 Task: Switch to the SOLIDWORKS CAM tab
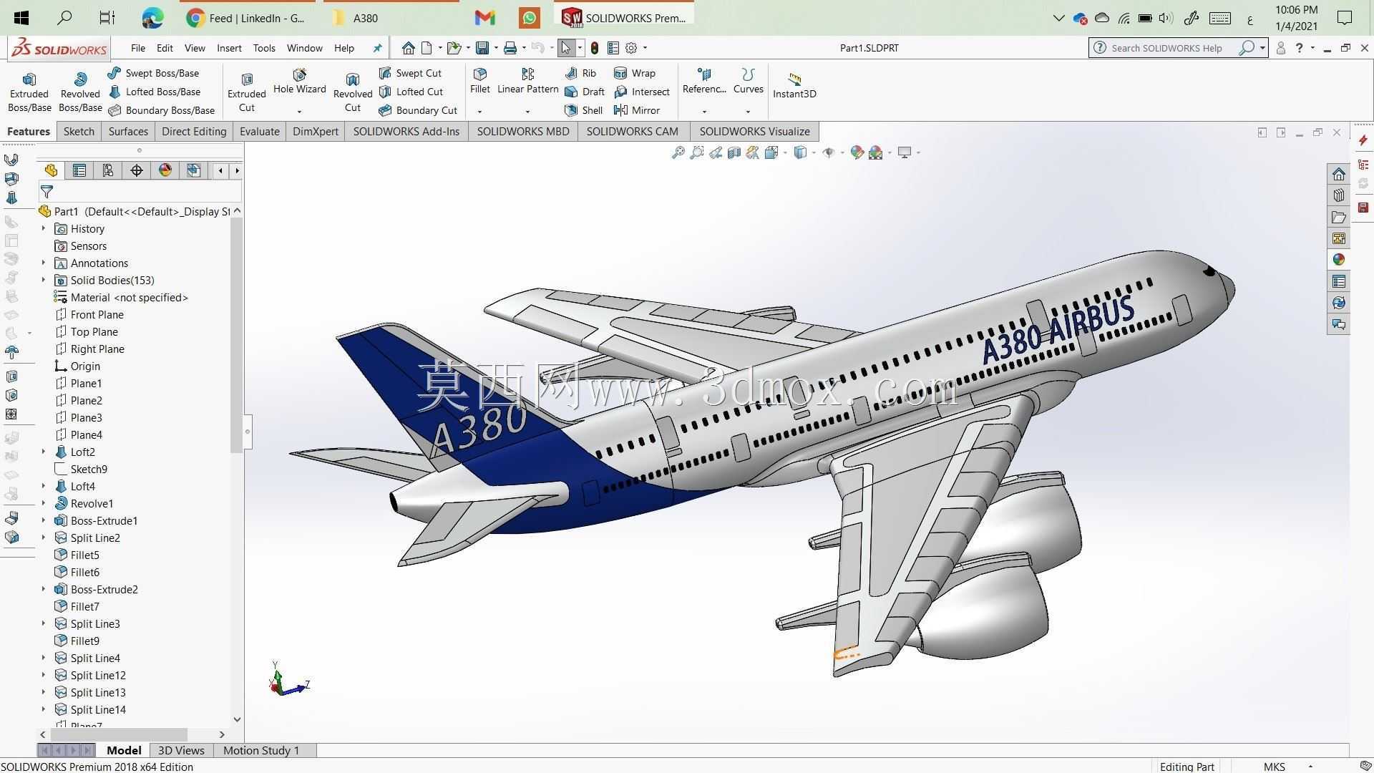click(x=633, y=132)
